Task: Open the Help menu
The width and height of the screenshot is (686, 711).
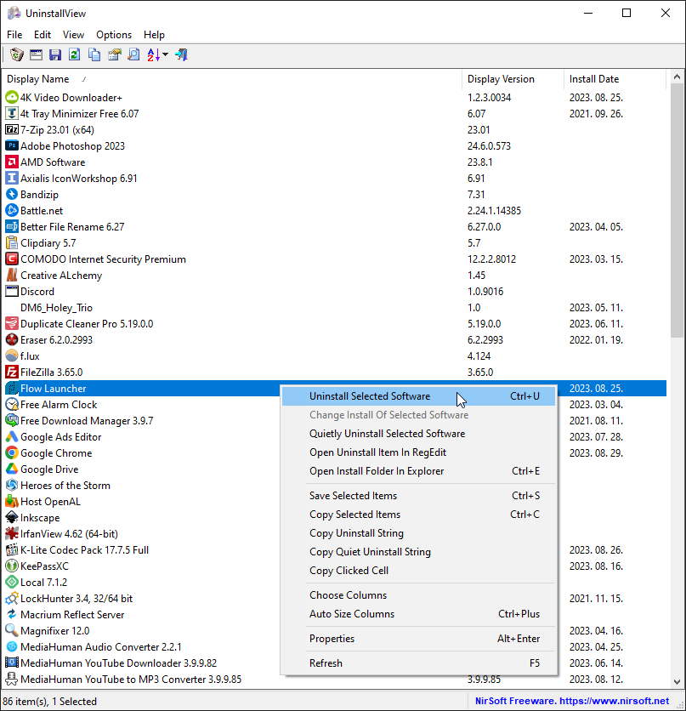Action: tap(154, 35)
